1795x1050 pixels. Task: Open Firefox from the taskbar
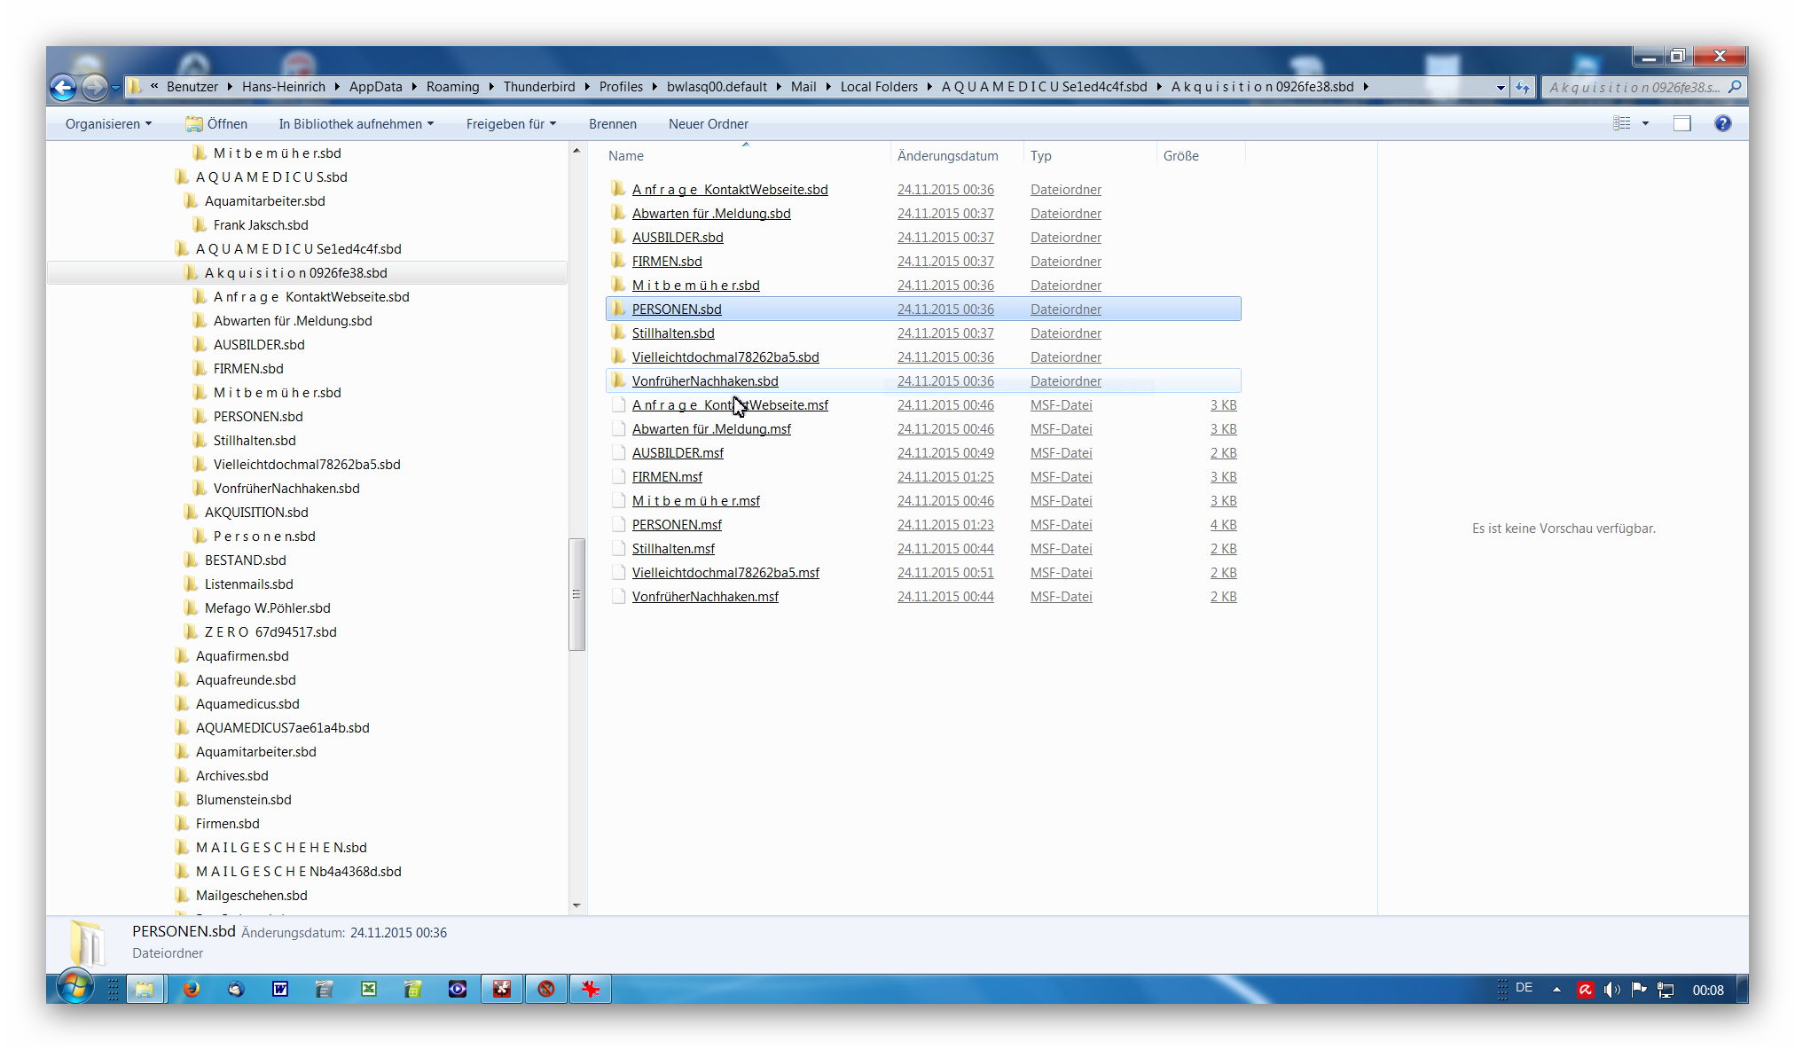(191, 989)
